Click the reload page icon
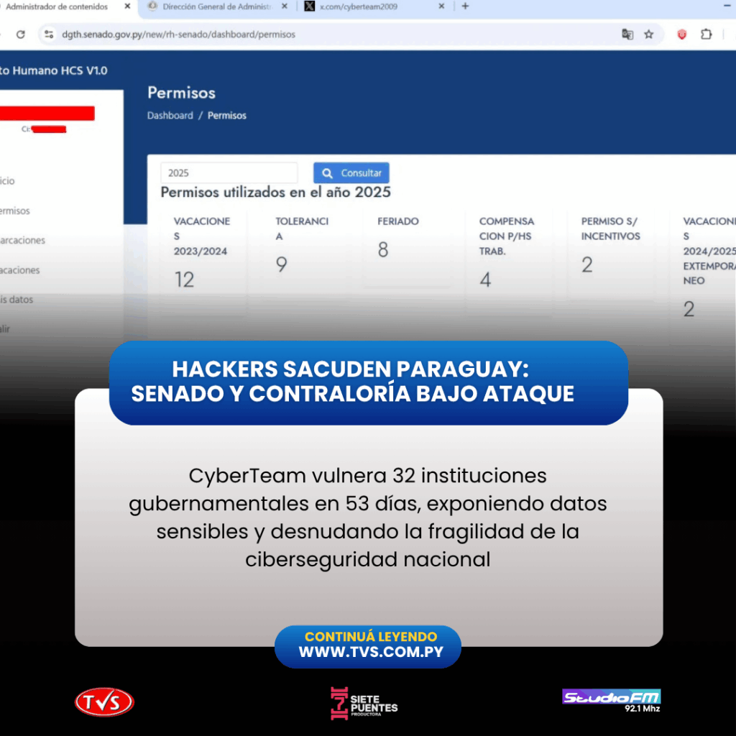Screen dimensions: 736x736 tap(20, 34)
